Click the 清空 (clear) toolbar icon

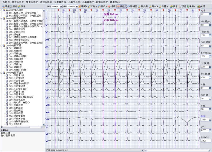point(6,6)
